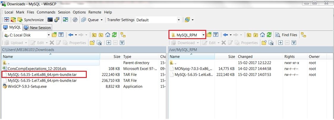
Task: Open the Session menu
Action: tap(64, 12)
